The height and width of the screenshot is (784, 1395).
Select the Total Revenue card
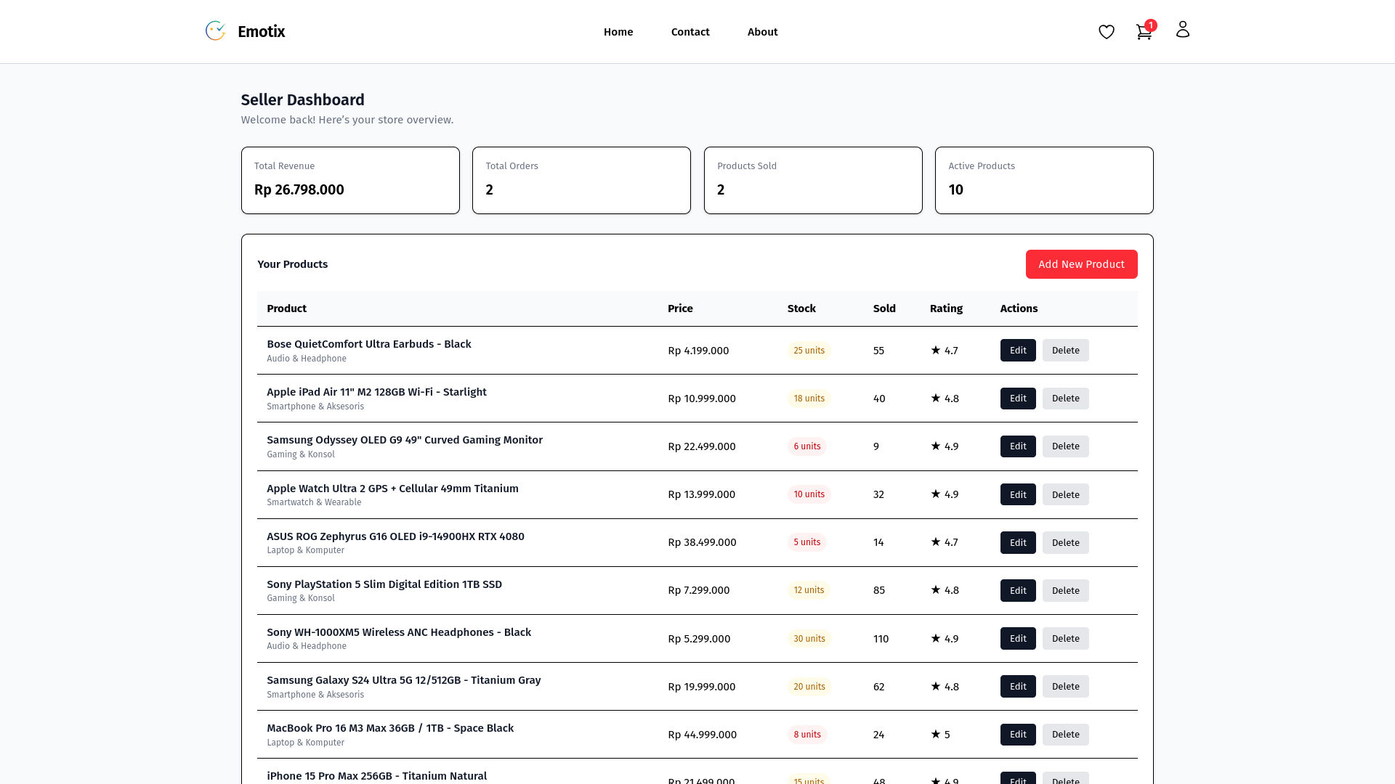click(x=350, y=181)
